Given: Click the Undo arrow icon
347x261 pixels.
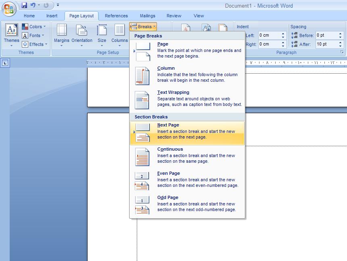Looking at the screenshot, I should 33,5.
